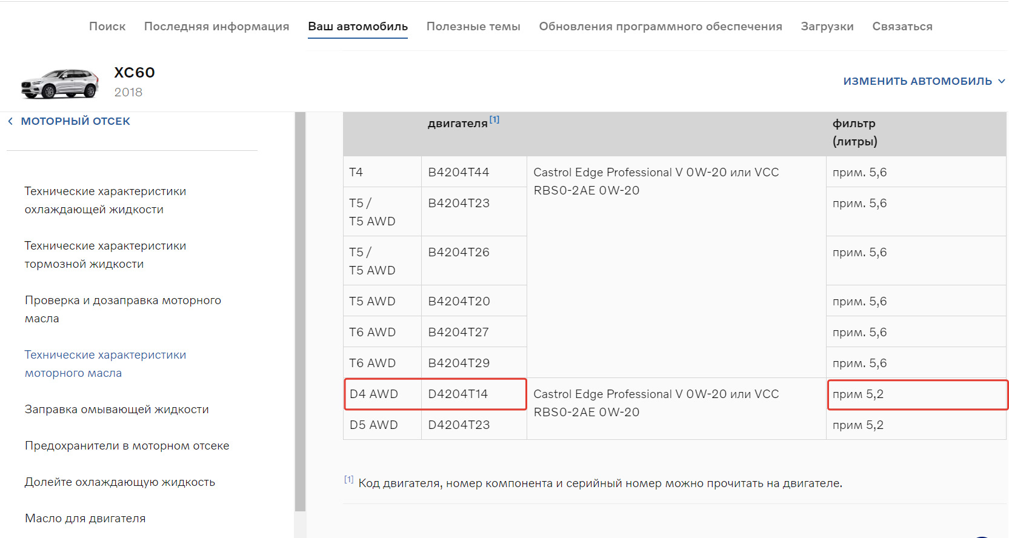Open the Поиск tab
The height and width of the screenshot is (538, 1009).
(x=107, y=27)
